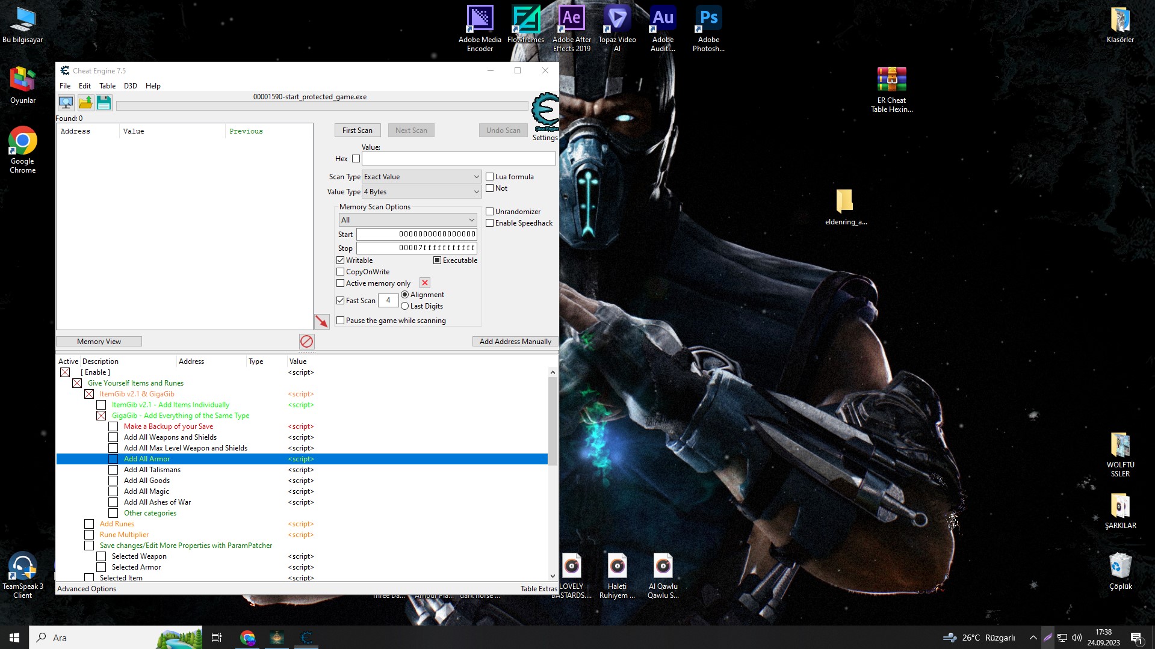Open the Table menu
This screenshot has height=649, width=1155.
click(x=107, y=86)
